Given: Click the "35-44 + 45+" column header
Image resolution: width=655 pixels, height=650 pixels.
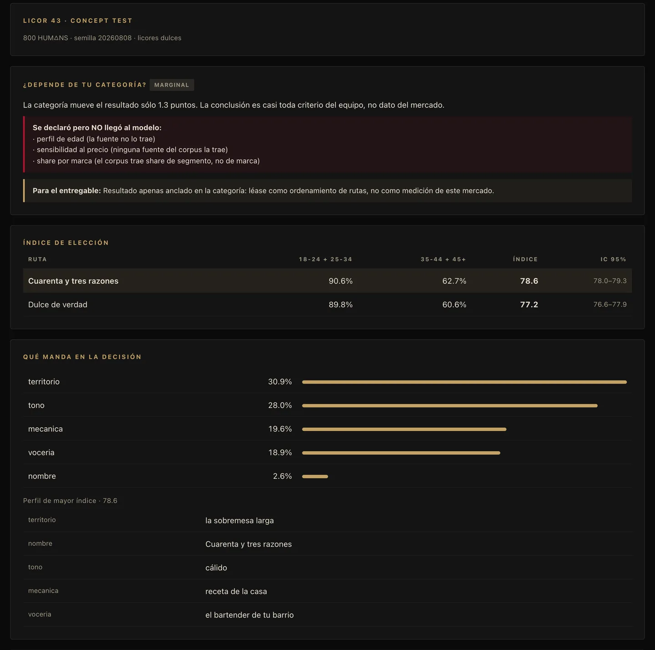Looking at the screenshot, I should (x=443, y=260).
